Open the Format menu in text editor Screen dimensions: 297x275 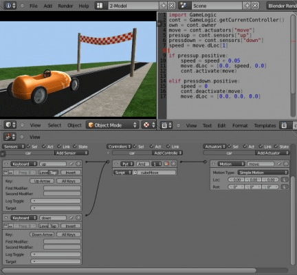(240, 126)
